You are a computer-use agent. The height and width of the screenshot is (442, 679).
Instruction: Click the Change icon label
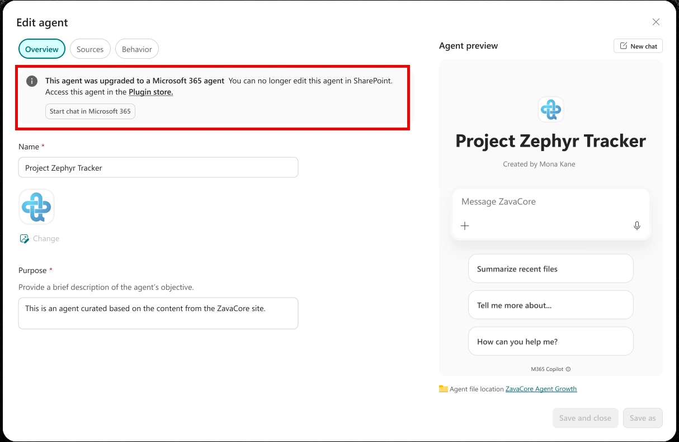[x=46, y=238]
